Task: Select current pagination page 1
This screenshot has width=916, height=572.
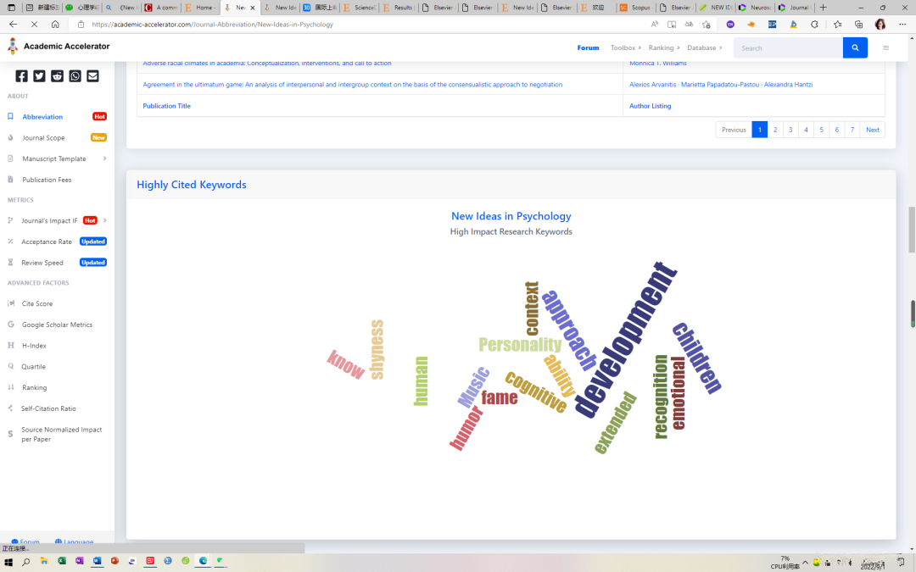Action: coord(759,130)
